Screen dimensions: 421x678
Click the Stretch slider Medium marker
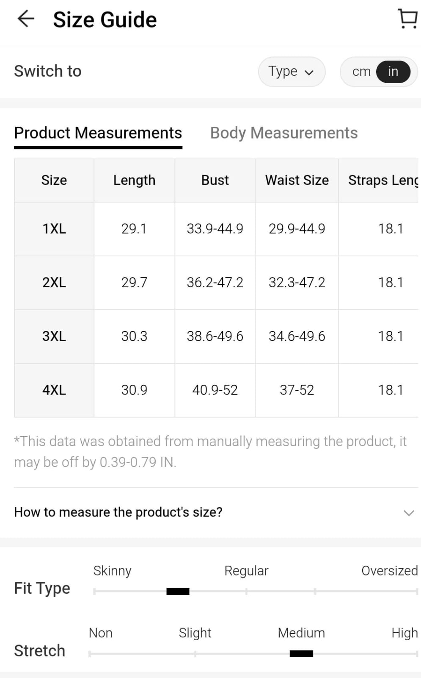(301, 654)
